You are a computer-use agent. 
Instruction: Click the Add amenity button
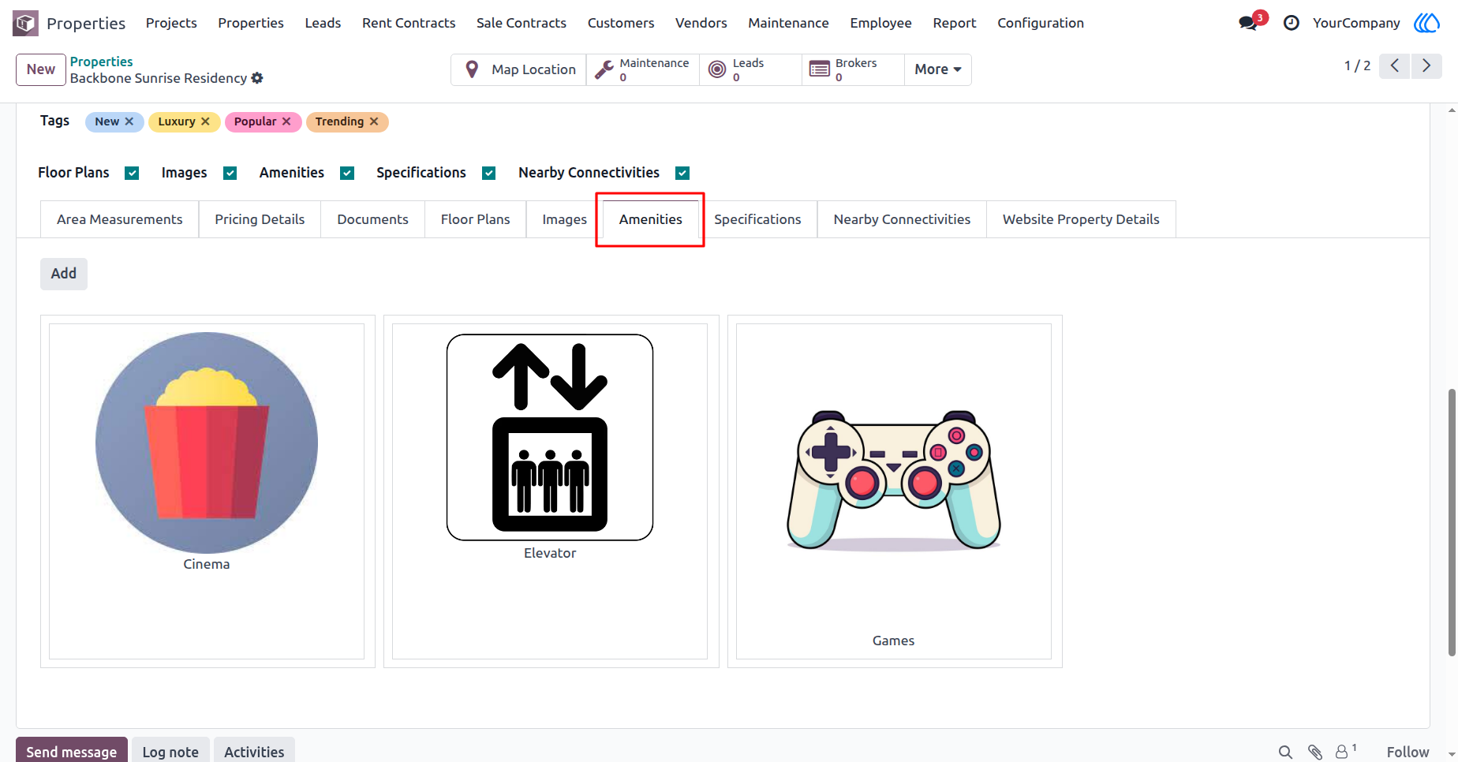[64, 274]
